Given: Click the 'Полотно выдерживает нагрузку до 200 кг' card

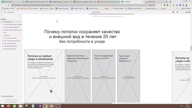Looking at the screenshot, I should coord(103,76).
